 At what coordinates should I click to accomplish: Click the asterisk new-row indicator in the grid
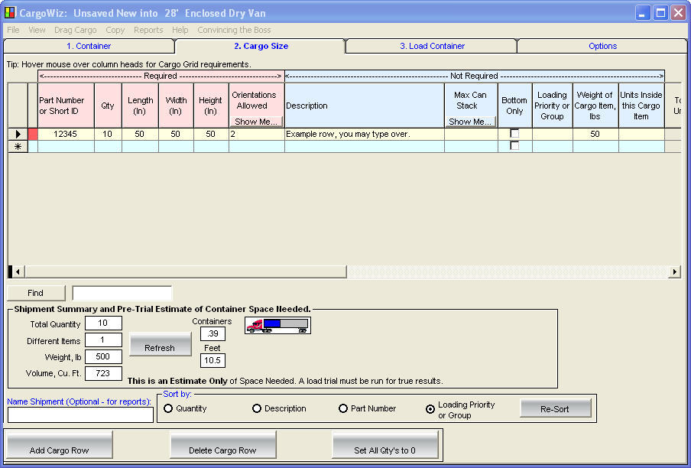(17, 146)
